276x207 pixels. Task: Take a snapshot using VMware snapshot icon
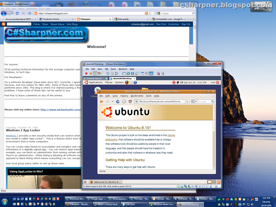click(x=108, y=74)
